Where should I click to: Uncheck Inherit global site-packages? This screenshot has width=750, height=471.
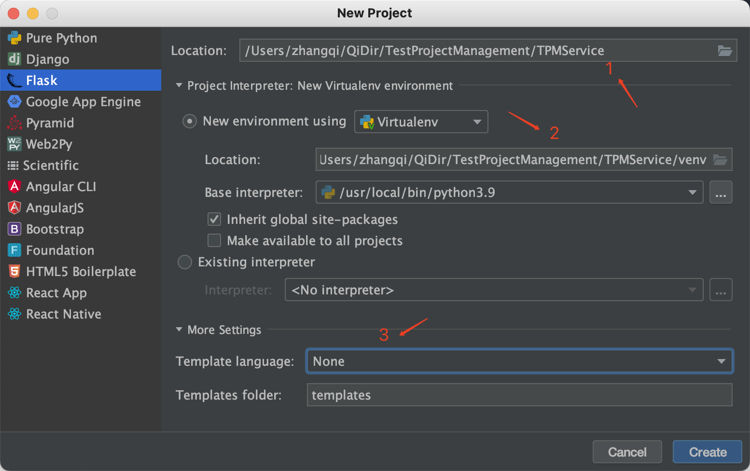point(214,219)
